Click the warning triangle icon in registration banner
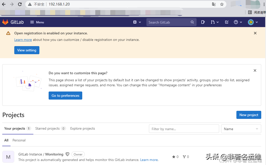Screen dimensions: 266x165 (x=8, y=33)
